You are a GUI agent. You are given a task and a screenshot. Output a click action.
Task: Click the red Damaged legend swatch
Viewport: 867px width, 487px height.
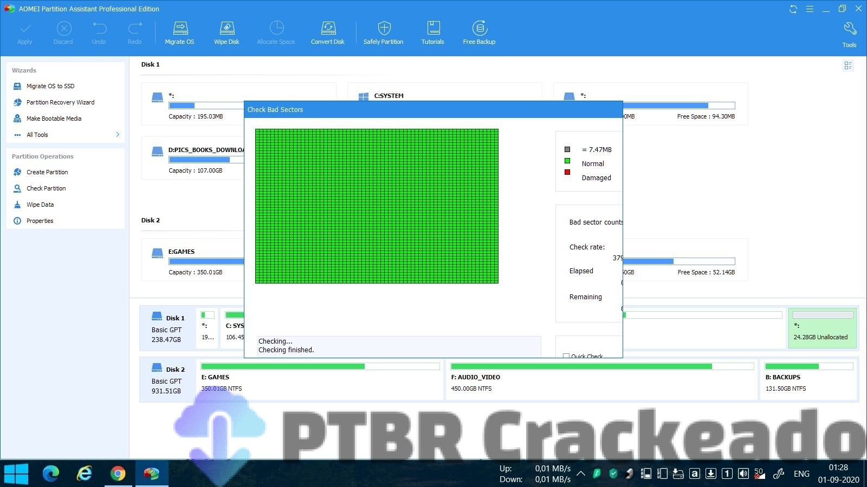click(x=567, y=172)
